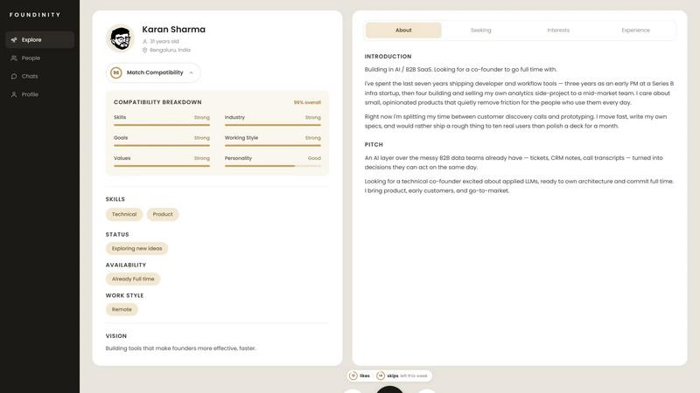Collapse the Match Compatibility dropdown
The height and width of the screenshot is (393, 700).
pyautogui.click(x=153, y=72)
